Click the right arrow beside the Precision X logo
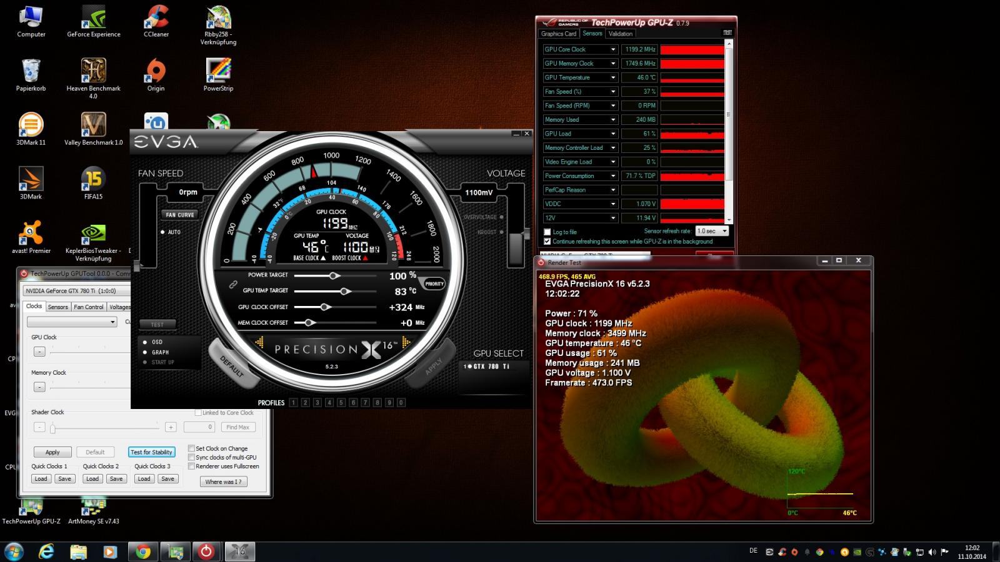 [406, 342]
